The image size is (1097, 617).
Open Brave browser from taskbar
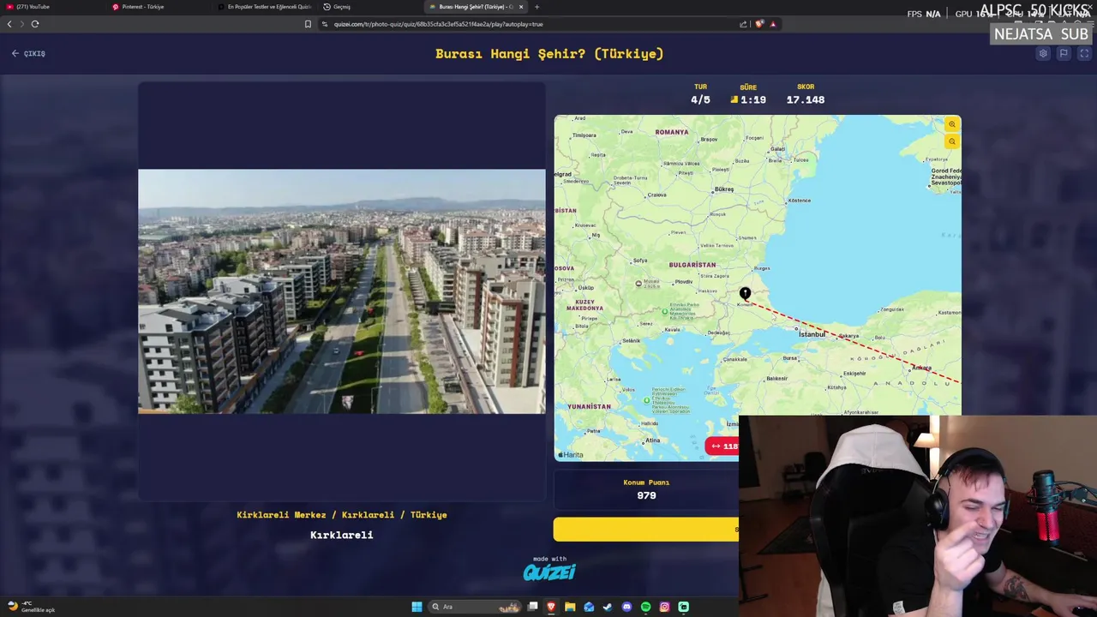click(x=551, y=607)
